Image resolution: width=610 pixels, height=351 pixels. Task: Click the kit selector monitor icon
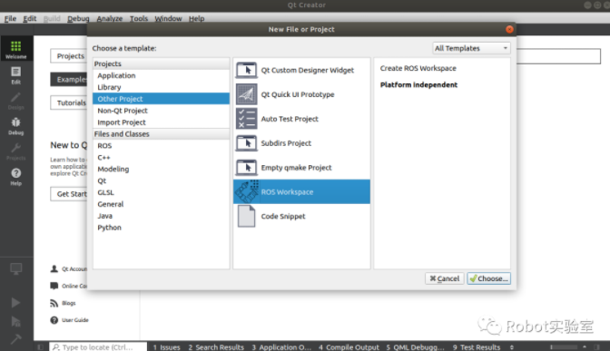pyautogui.click(x=16, y=269)
